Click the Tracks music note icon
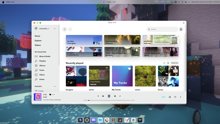Image resolution: width=220 pixels, height=124 pixels. 36,70
